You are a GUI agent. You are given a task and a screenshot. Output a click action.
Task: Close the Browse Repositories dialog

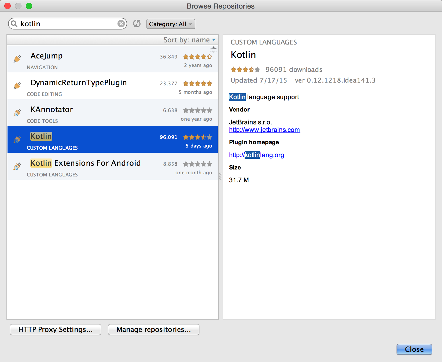point(414,349)
